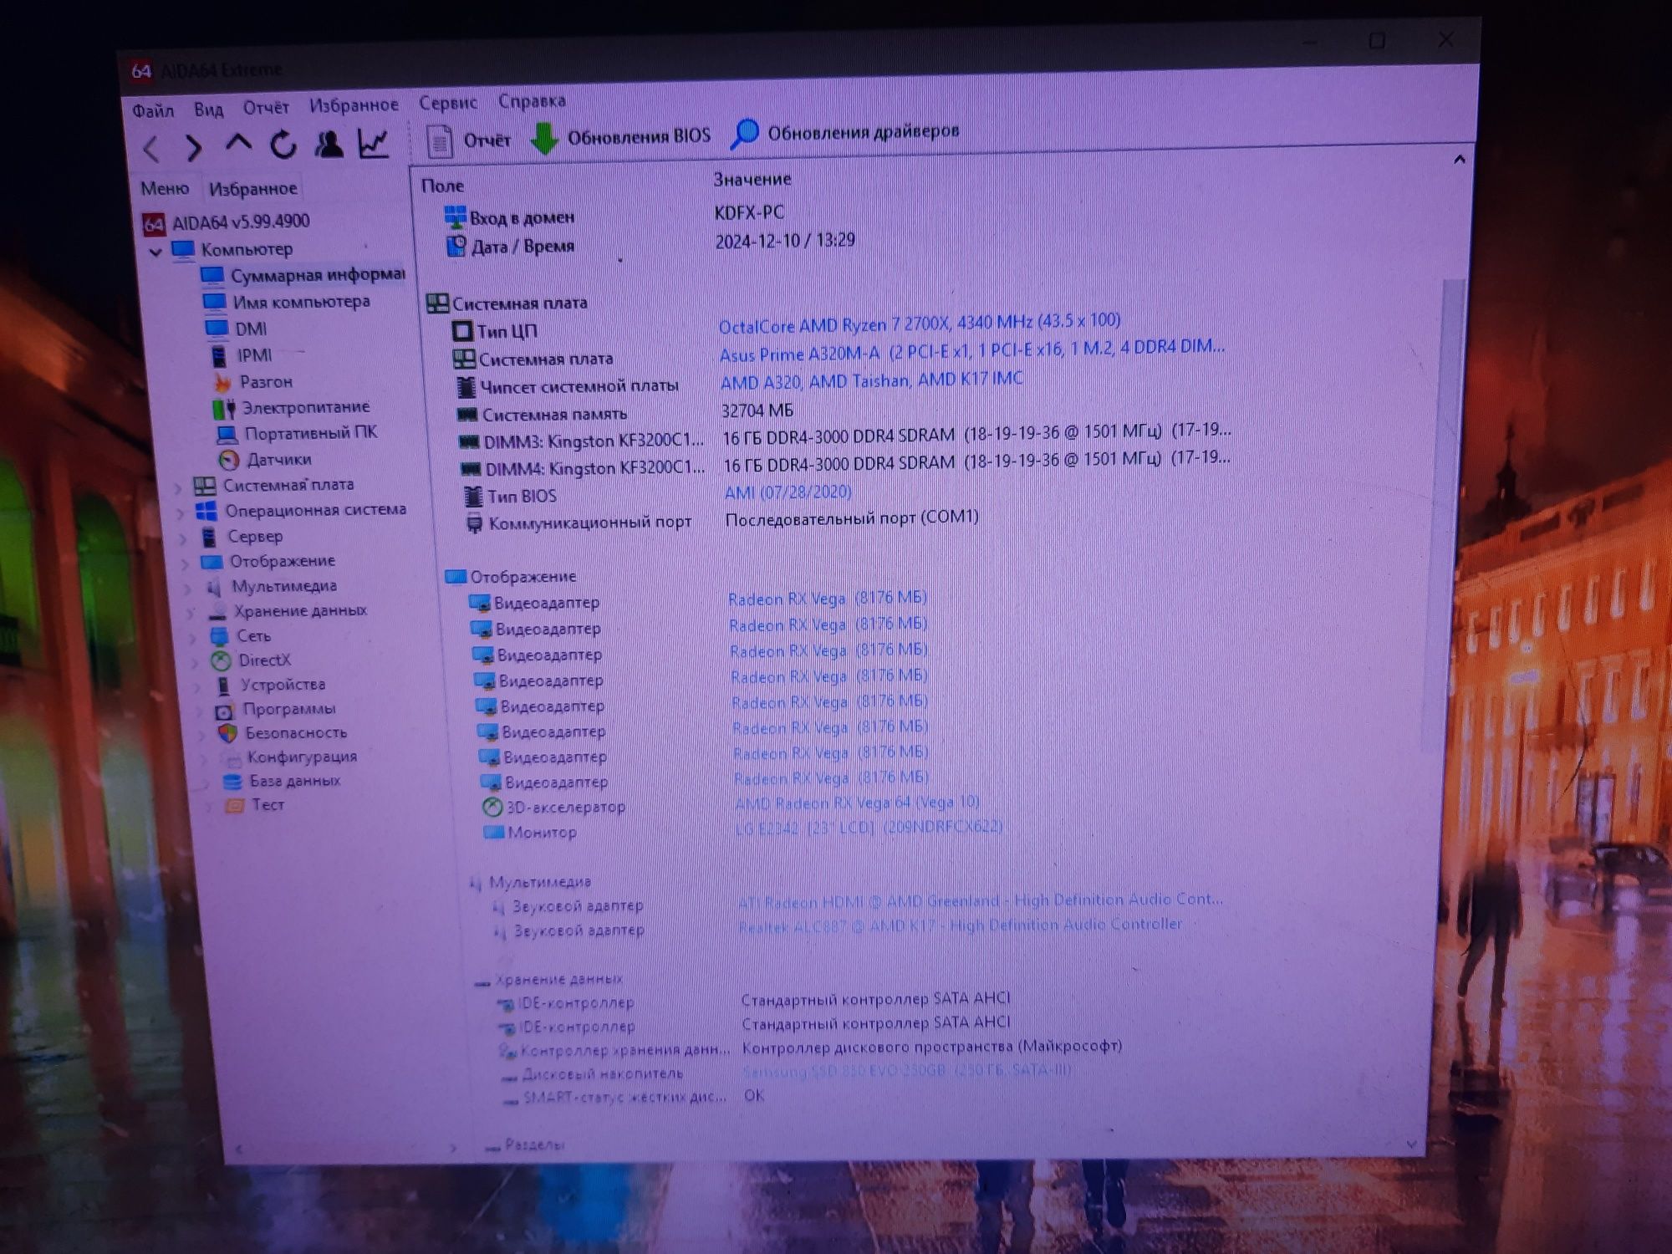Expand the Сервер tree node
1672x1254 pixels.
click(184, 538)
